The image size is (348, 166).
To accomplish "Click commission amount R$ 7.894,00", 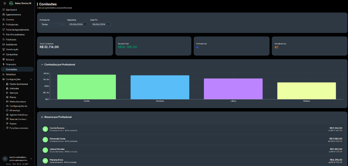I will point(336,149).
